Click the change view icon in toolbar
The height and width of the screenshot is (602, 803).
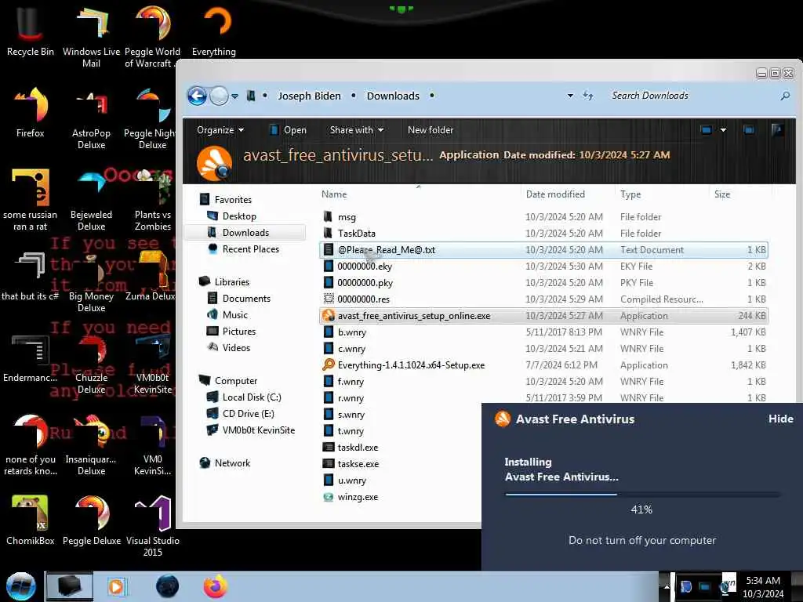coord(707,130)
